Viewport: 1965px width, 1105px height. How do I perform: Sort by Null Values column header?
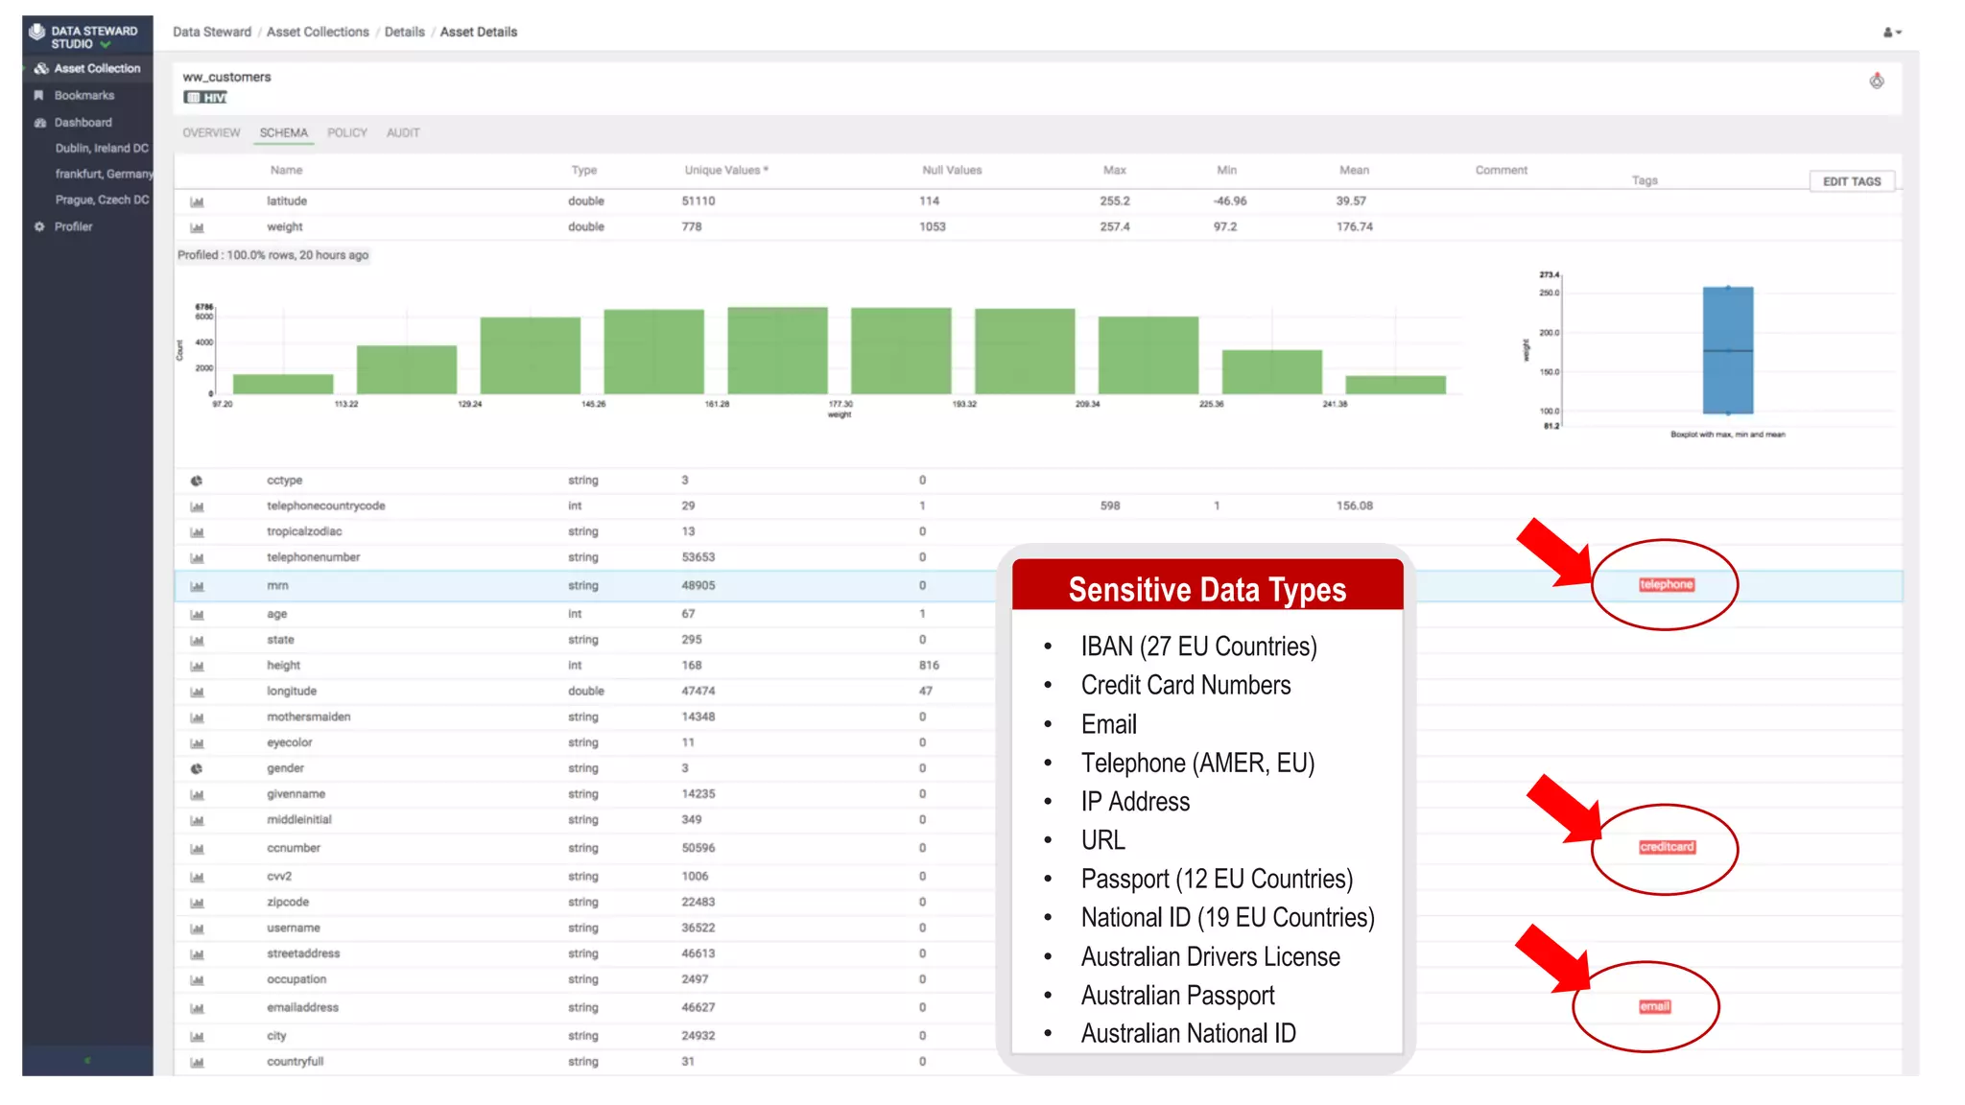(952, 170)
